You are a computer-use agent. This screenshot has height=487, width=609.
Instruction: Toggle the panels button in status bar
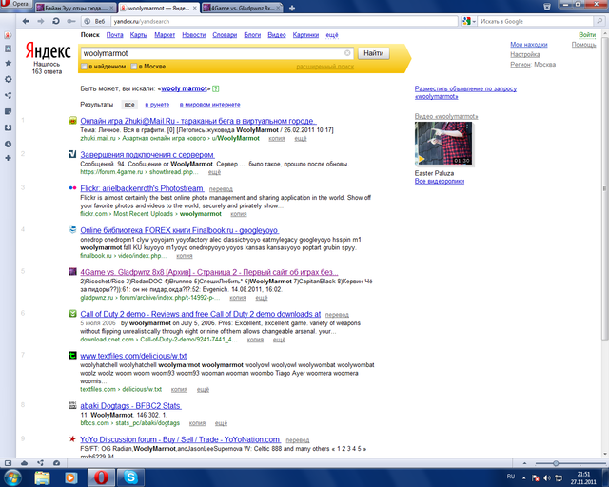coord(8,463)
